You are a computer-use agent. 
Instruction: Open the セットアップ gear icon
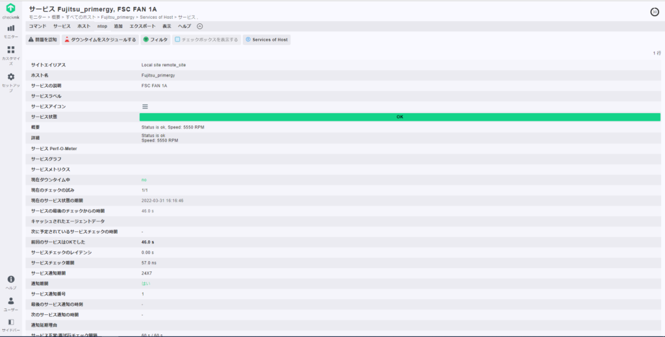[10, 77]
